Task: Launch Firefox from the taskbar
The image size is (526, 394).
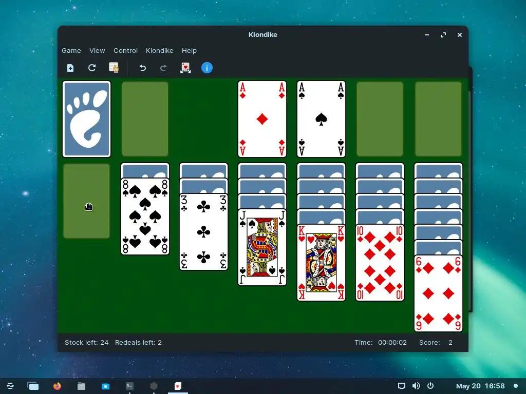Action: (58, 386)
